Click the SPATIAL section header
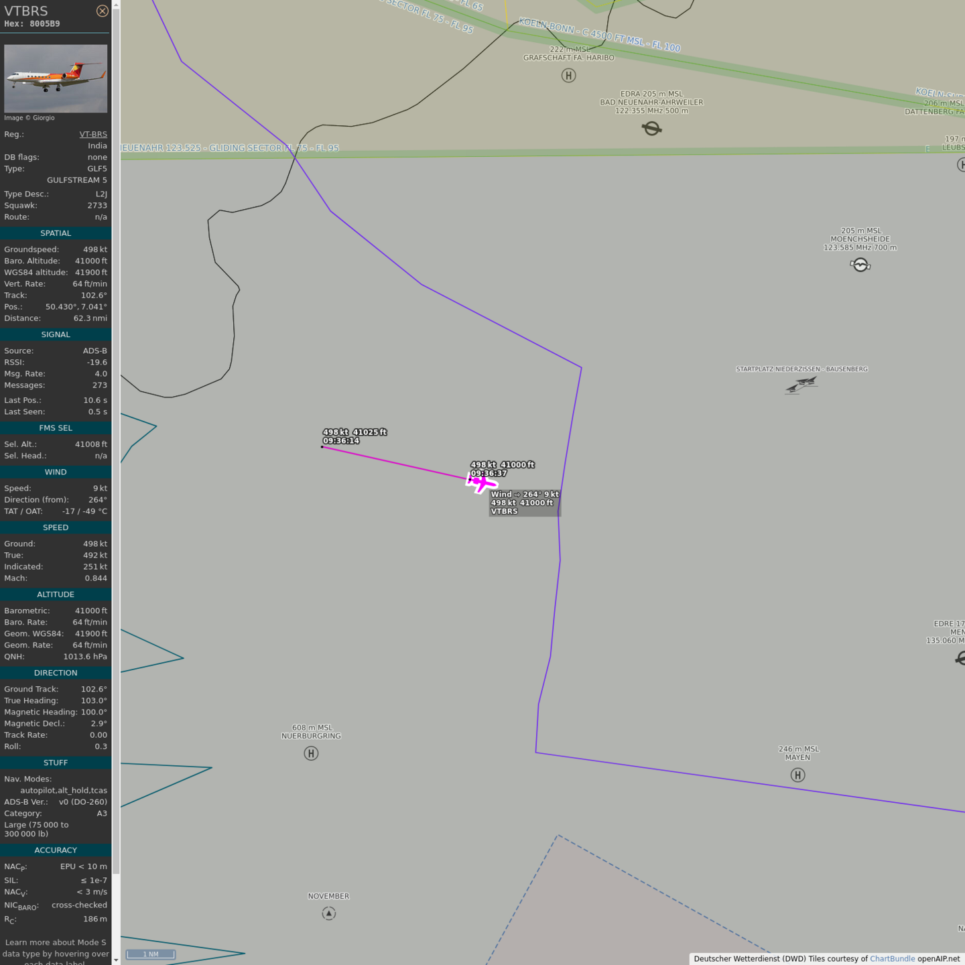Image resolution: width=965 pixels, height=965 pixels. [x=56, y=233]
